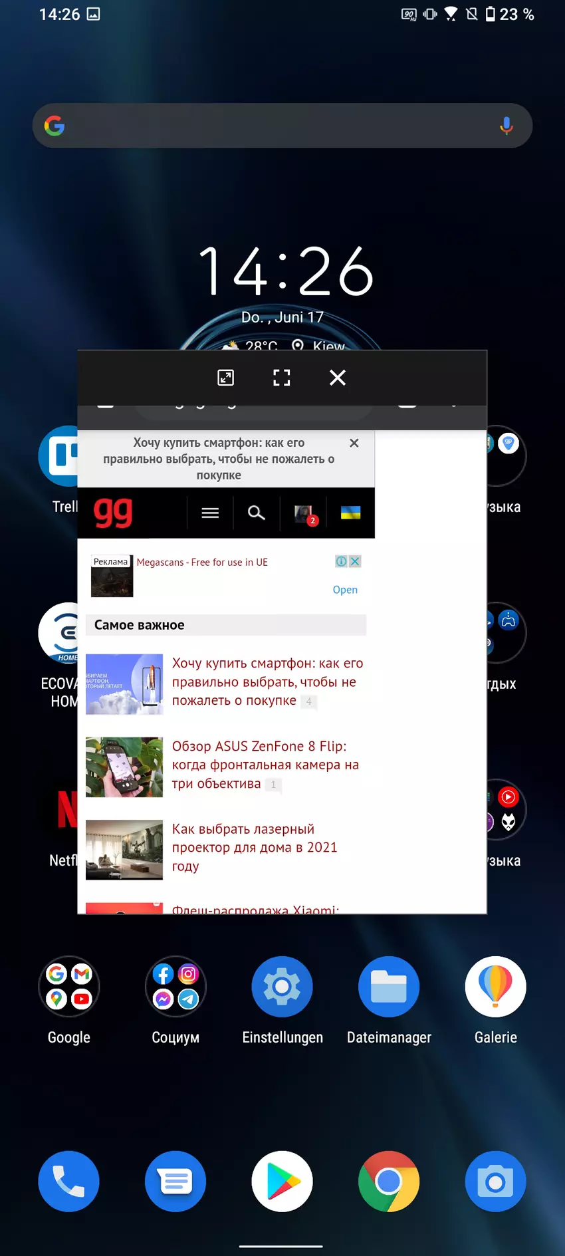Open the gg site hamburger menu
565x1256 pixels.
click(x=210, y=513)
